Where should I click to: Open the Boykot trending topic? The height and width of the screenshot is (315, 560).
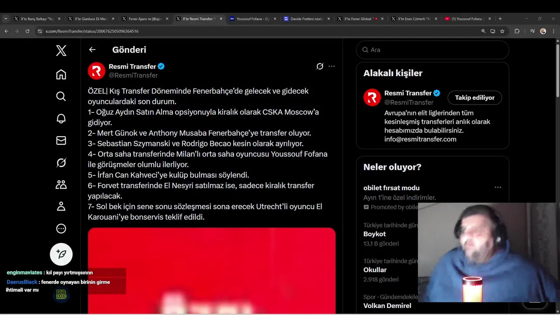pos(374,234)
